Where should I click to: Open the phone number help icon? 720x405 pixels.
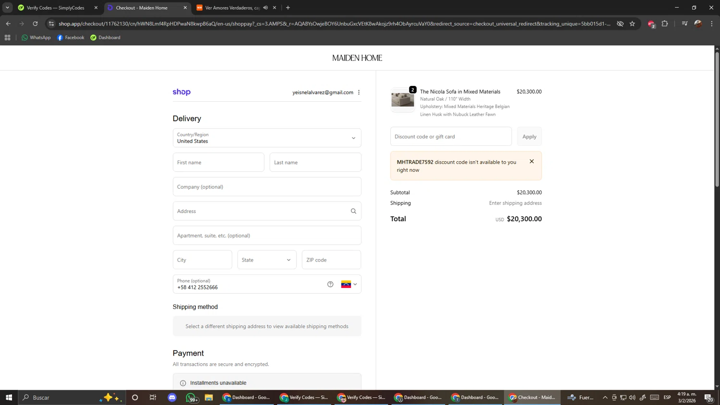point(330,284)
